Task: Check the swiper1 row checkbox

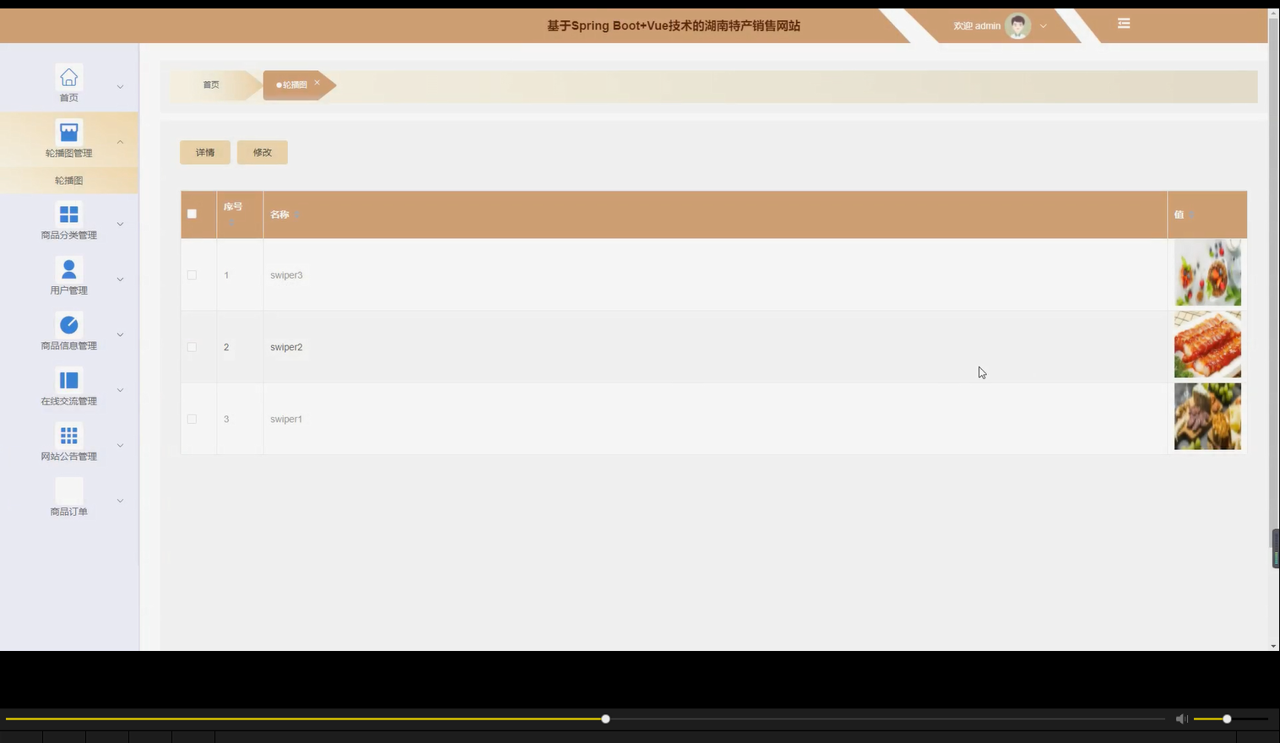Action: tap(192, 419)
